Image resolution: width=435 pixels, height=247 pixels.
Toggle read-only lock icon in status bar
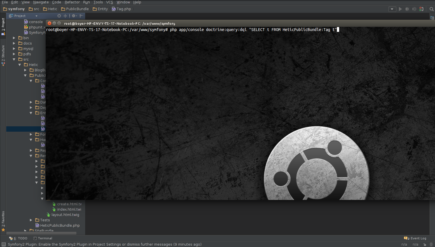tap(425, 244)
